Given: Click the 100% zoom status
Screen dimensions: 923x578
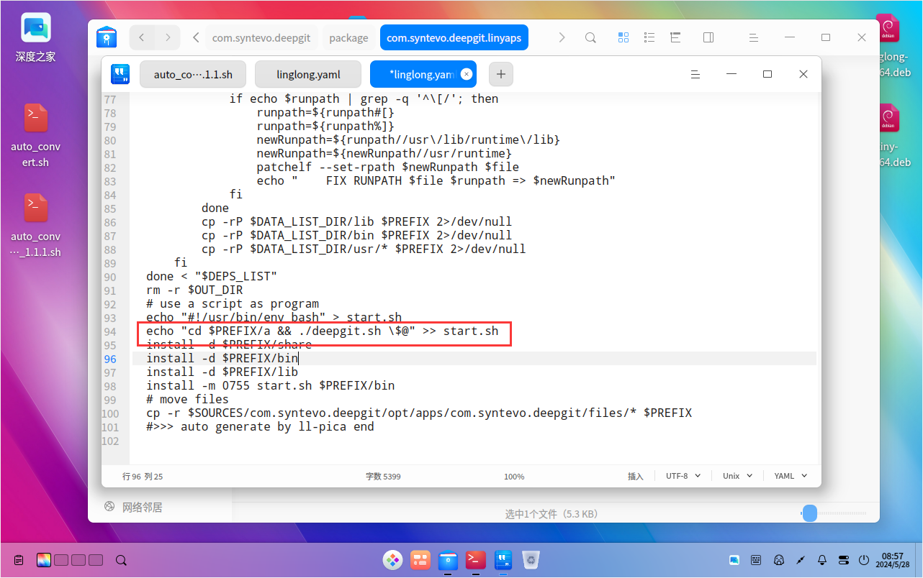Looking at the screenshot, I should tap(514, 476).
